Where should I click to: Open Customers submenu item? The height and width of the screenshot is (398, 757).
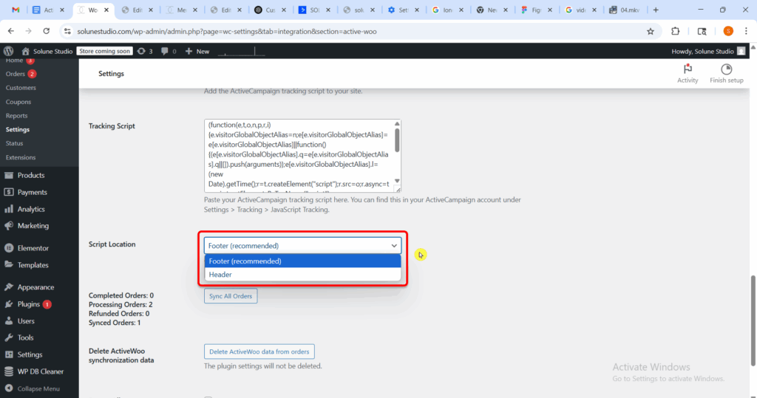pos(21,88)
